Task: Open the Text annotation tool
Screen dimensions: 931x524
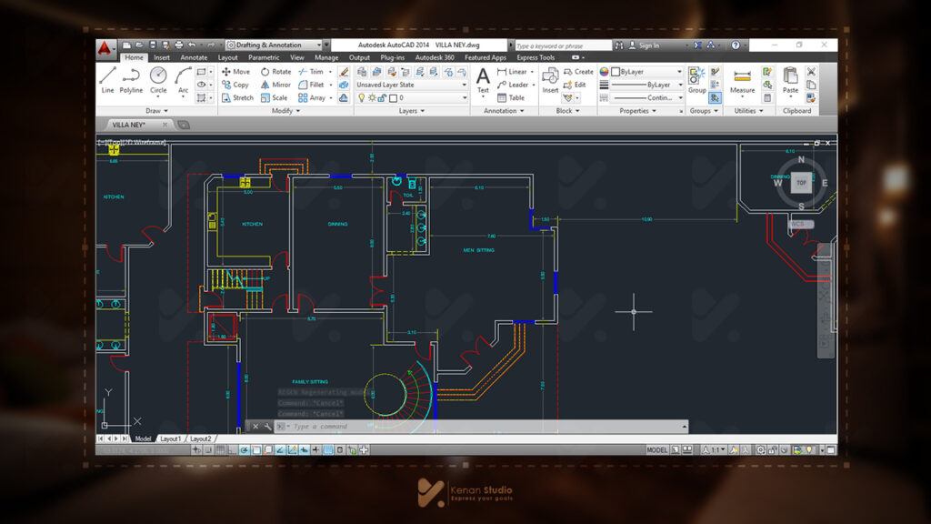Action: pos(483,79)
